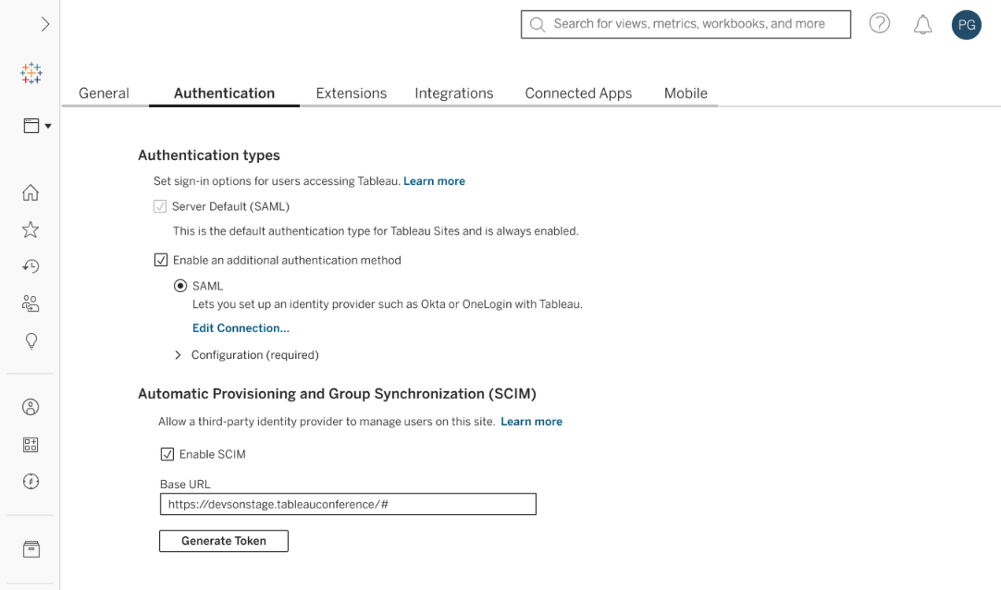Toggle the Enable SCIM checkbox
Screen dimensions: 1001x590
(167, 454)
